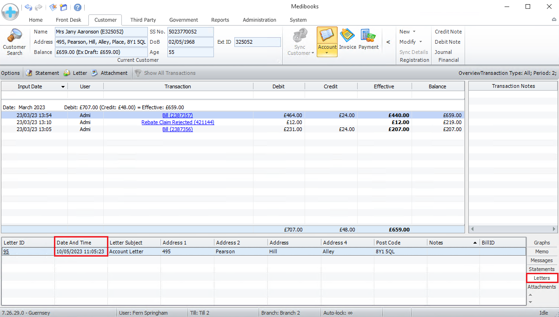
Task: Expand the Account dropdown arrow
Action: point(327,53)
